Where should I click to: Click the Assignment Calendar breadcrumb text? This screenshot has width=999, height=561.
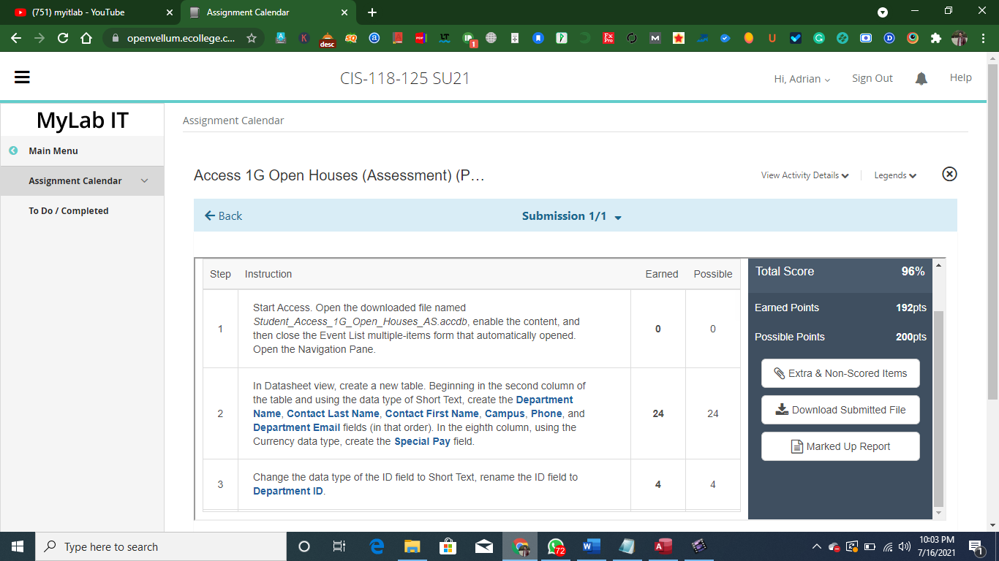tap(233, 121)
